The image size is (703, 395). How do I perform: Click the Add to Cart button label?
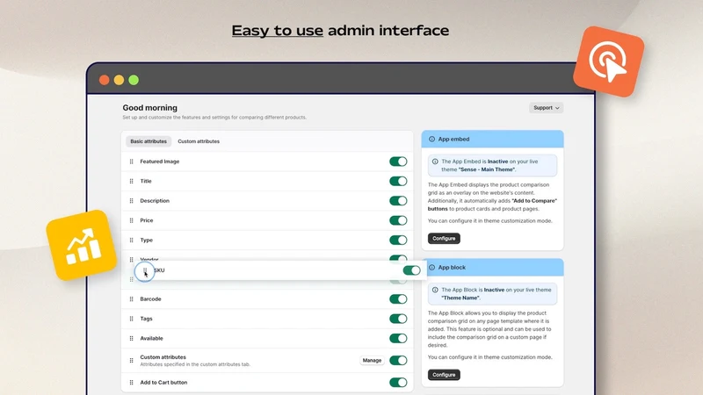[163, 383]
